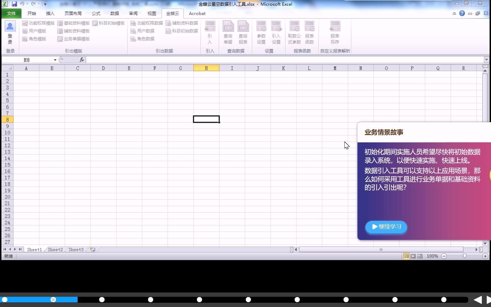
Task: Pick the 角色模板 export template
Action: click(x=34, y=39)
